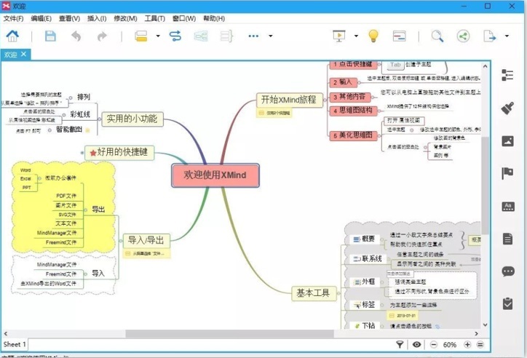Click the actual-size button after zoom plus

(480, 345)
